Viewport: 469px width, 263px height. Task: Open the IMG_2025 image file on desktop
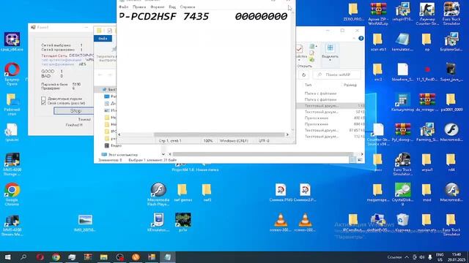tap(85, 222)
